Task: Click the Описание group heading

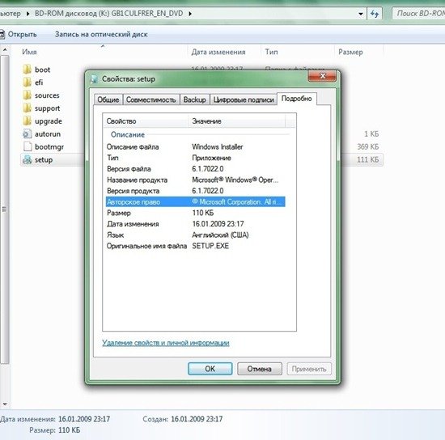Action: coord(128,134)
